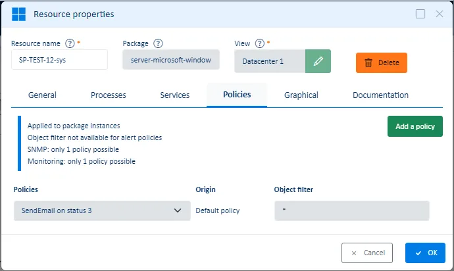The height and width of the screenshot is (271, 454).
Task: Click the green pencil edit view button
Action: 318,61
